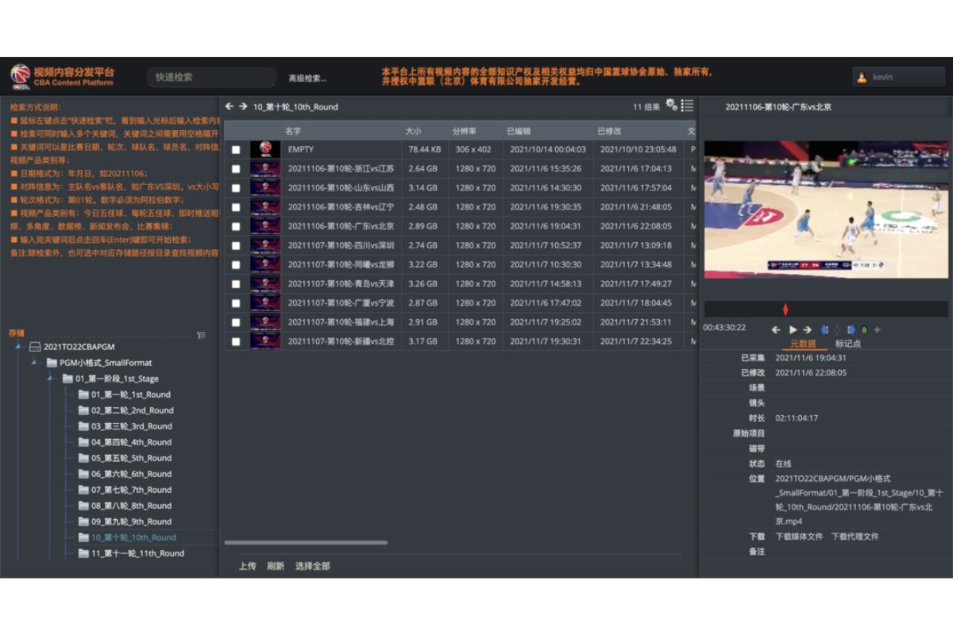Tick the checkbox for 20211107-第10轮-四川vs深圳
Image resolution: width=953 pixels, height=635 pixels.
236,246
